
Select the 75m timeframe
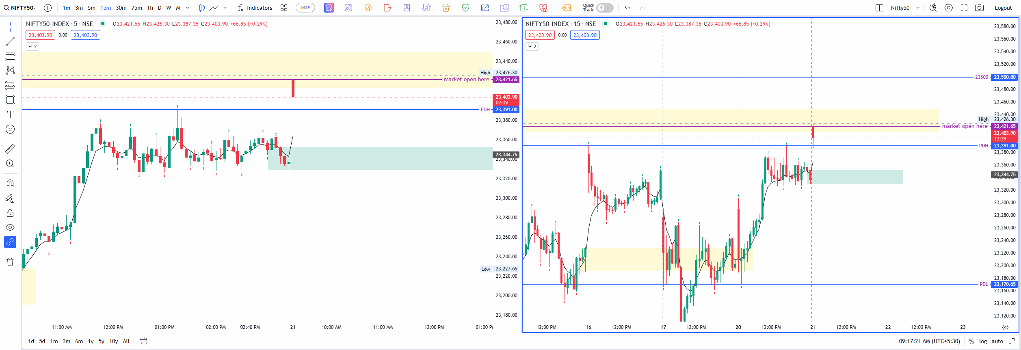point(137,8)
